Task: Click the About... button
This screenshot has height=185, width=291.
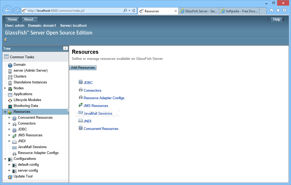Action: click(x=30, y=19)
